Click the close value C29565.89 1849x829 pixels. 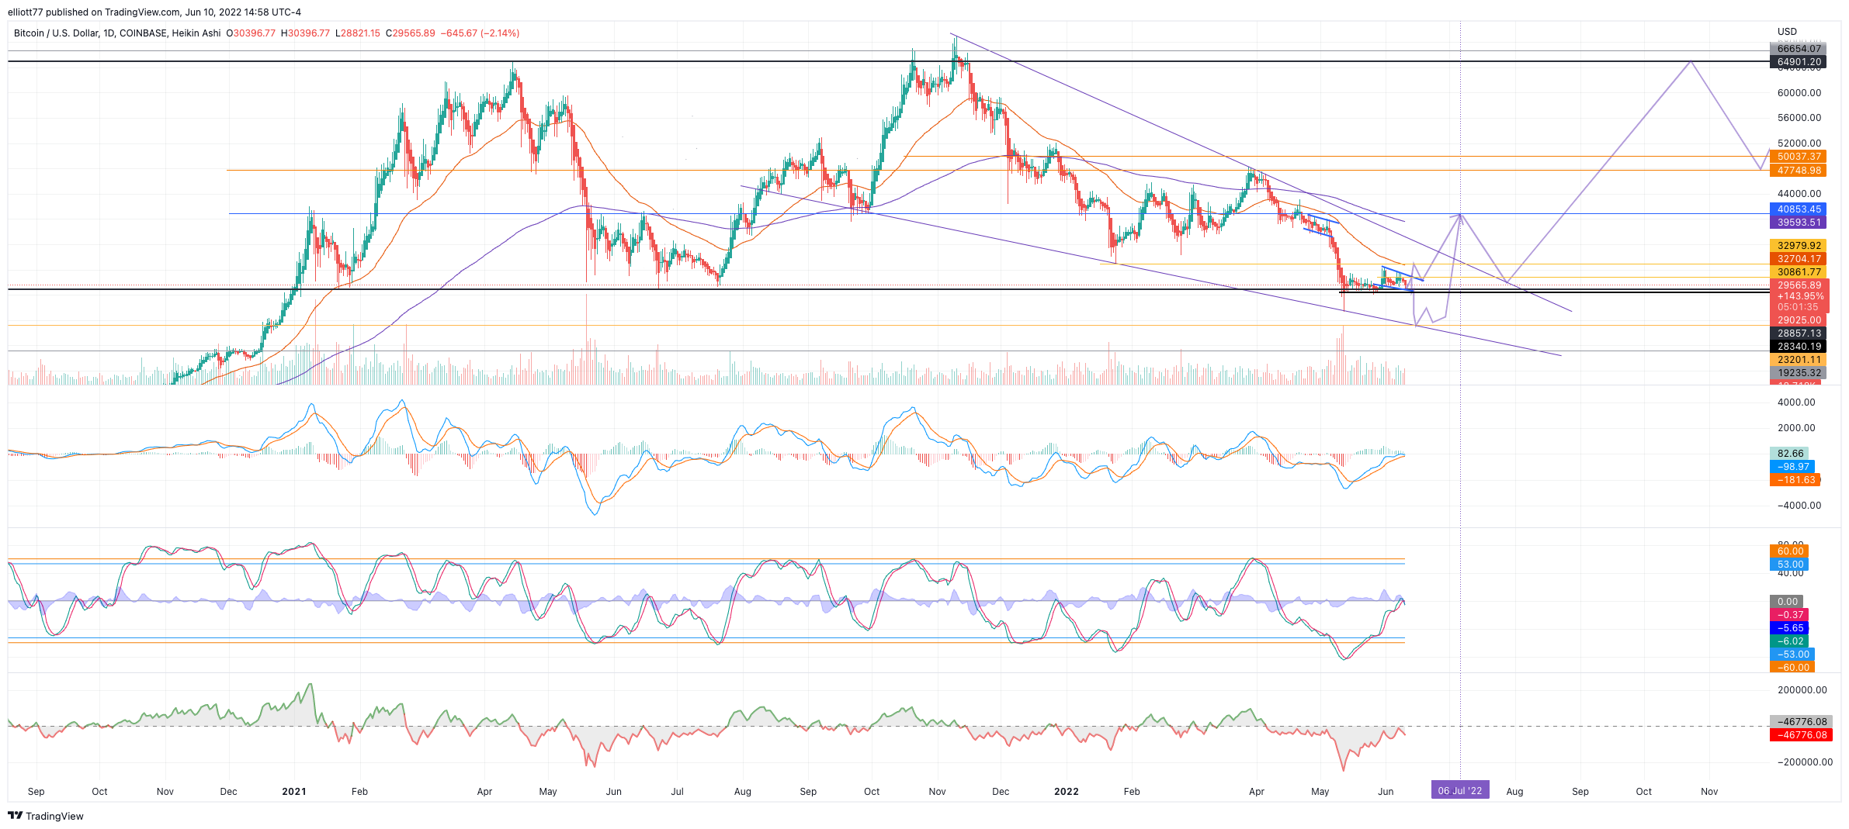(x=411, y=33)
